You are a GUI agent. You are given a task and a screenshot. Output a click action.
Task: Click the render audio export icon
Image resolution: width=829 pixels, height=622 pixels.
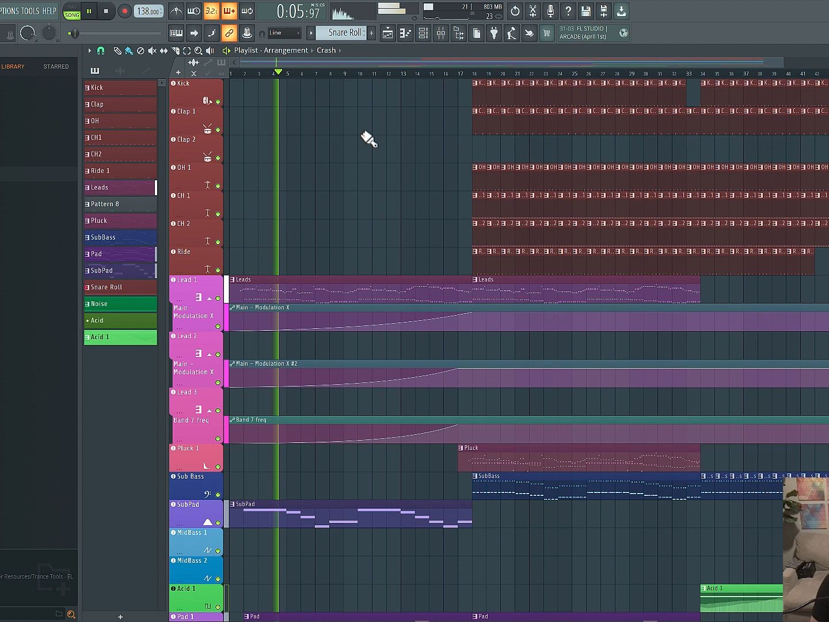pos(604,11)
